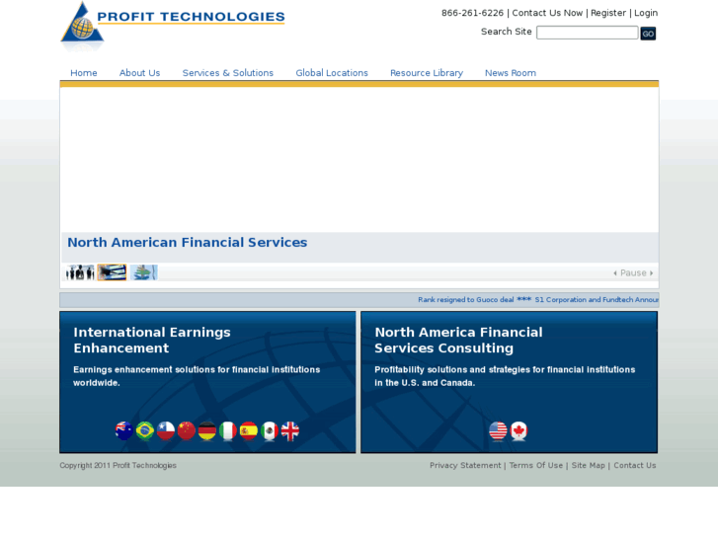718x538 pixels.
Task: Open the Home menu item
Action: [84, 73]
